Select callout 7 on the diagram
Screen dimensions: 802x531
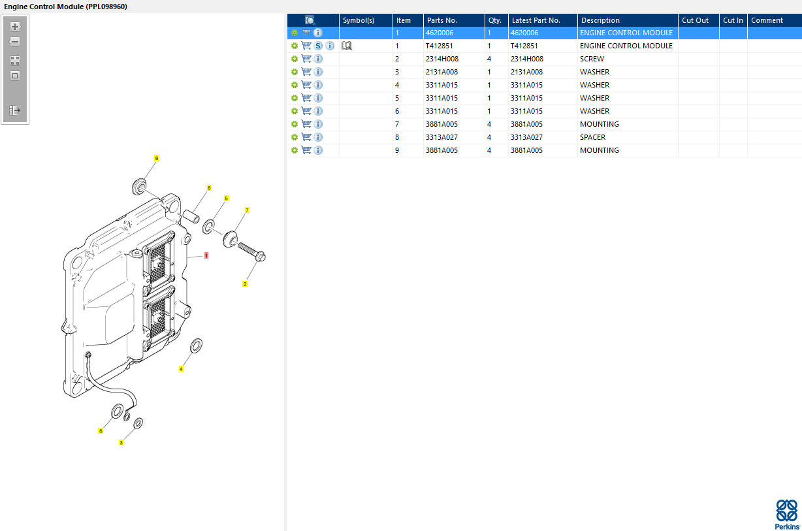(x=247, y=210)
